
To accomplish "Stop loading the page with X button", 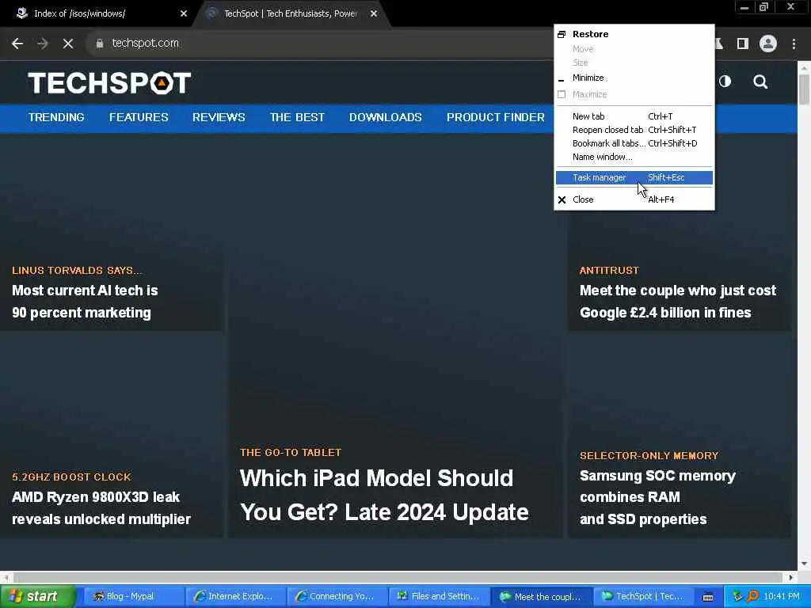I will (x=68, y=44).
